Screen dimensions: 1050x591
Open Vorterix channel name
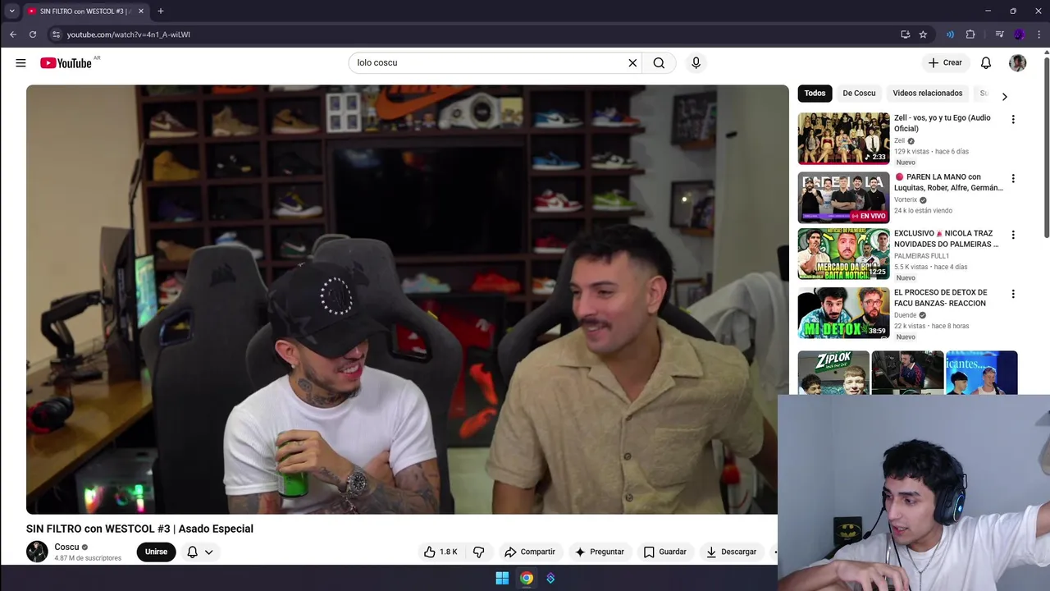click(906, 199)
